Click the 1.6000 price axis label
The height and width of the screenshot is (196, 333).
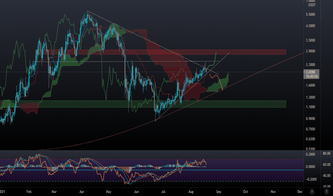coord(310,86)
